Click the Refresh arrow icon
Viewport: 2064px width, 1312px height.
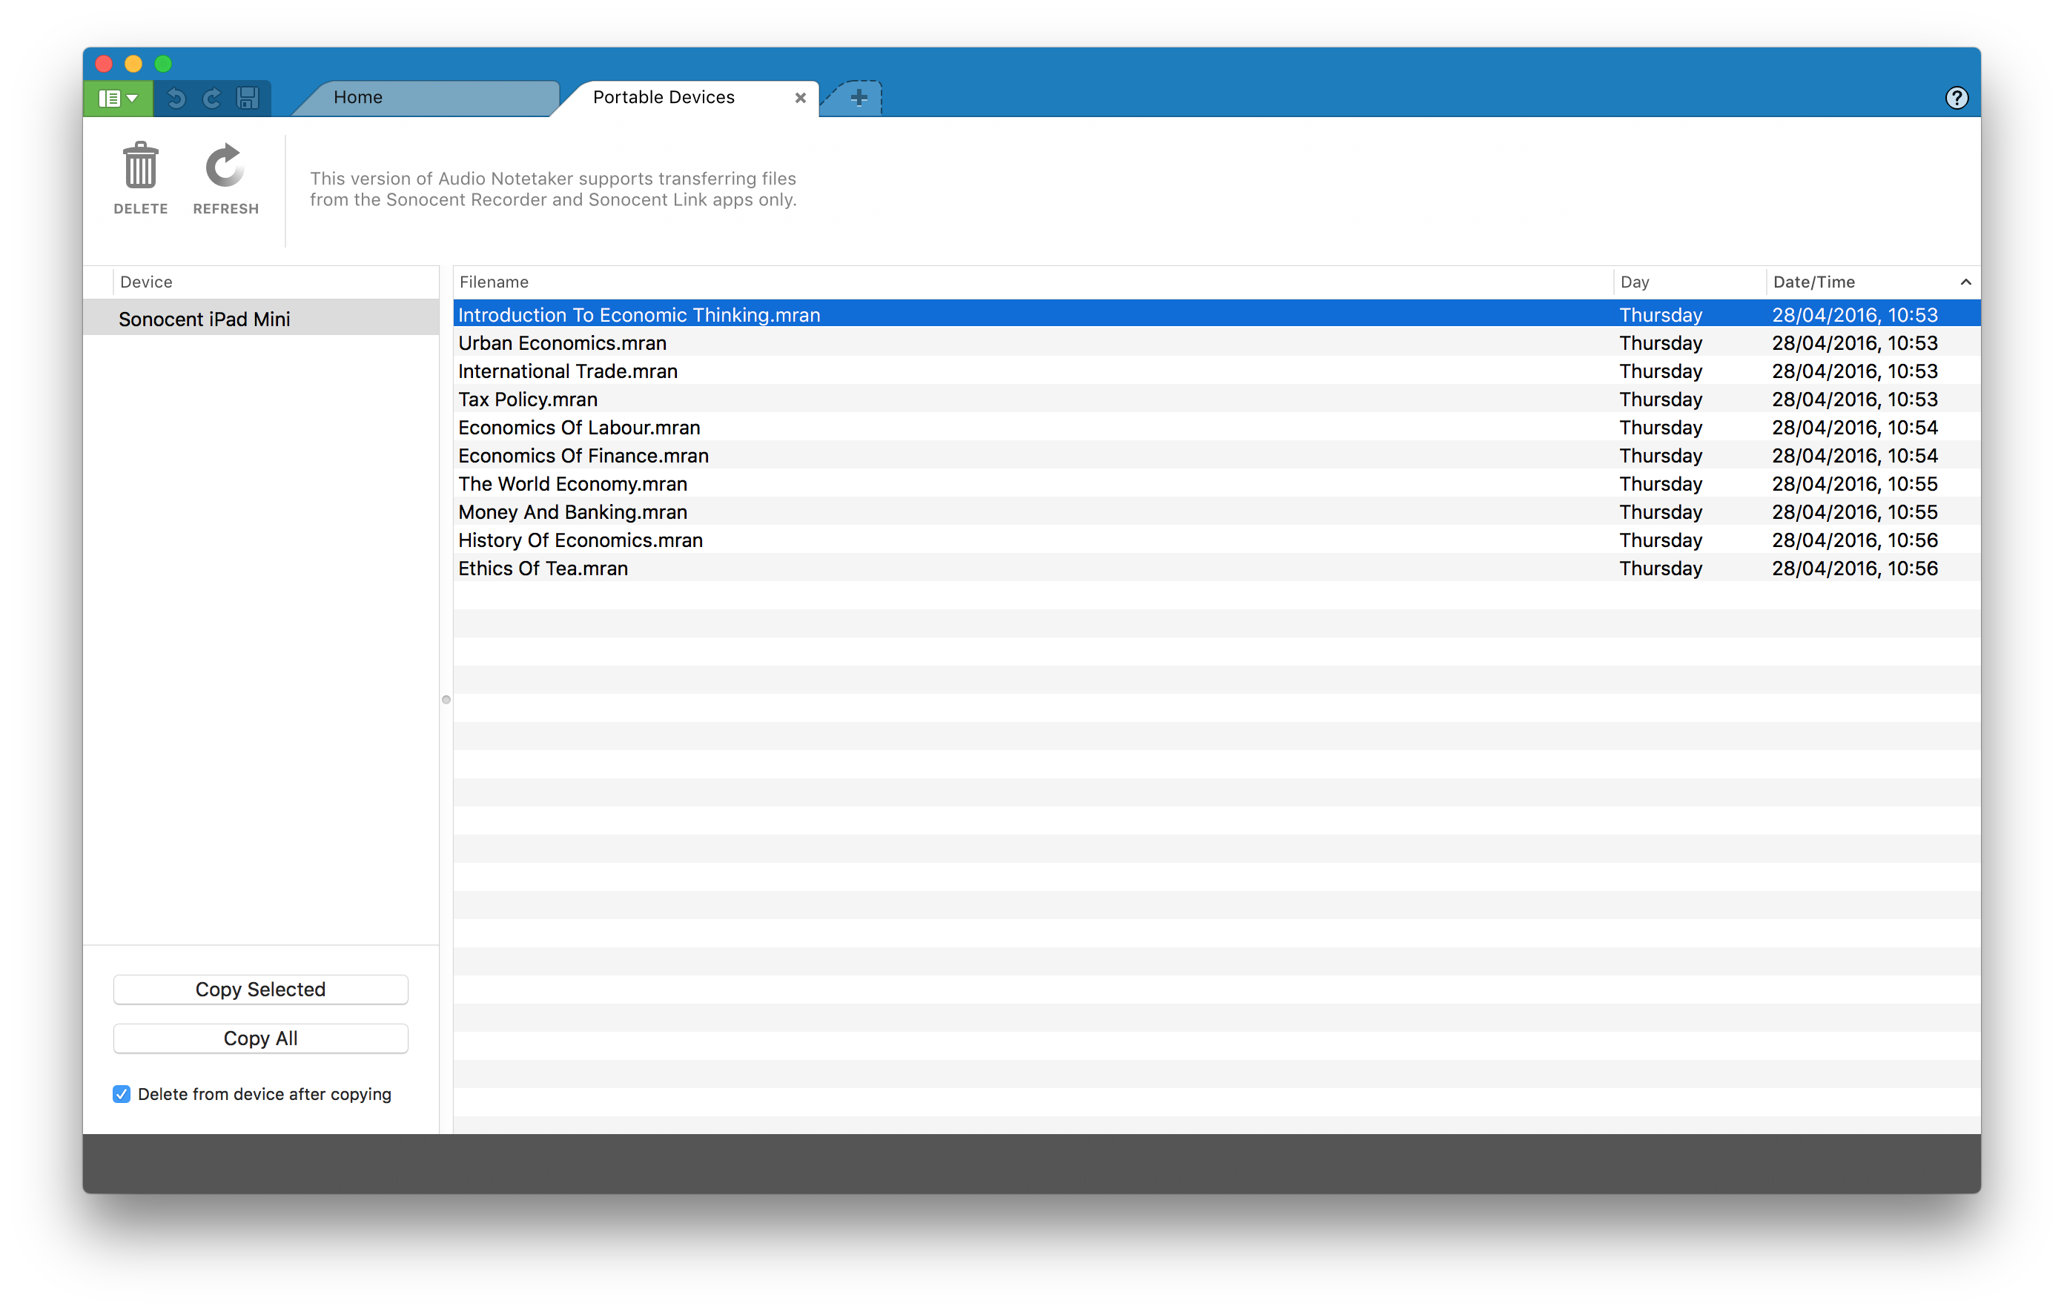pos(225,166)
